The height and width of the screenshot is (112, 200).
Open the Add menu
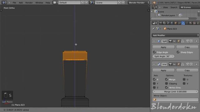[21, 3]
